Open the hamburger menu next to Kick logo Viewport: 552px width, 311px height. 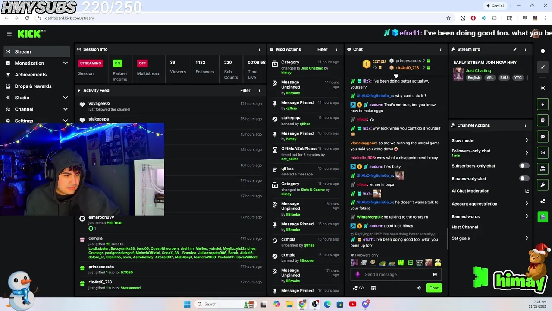click(9, 34)
